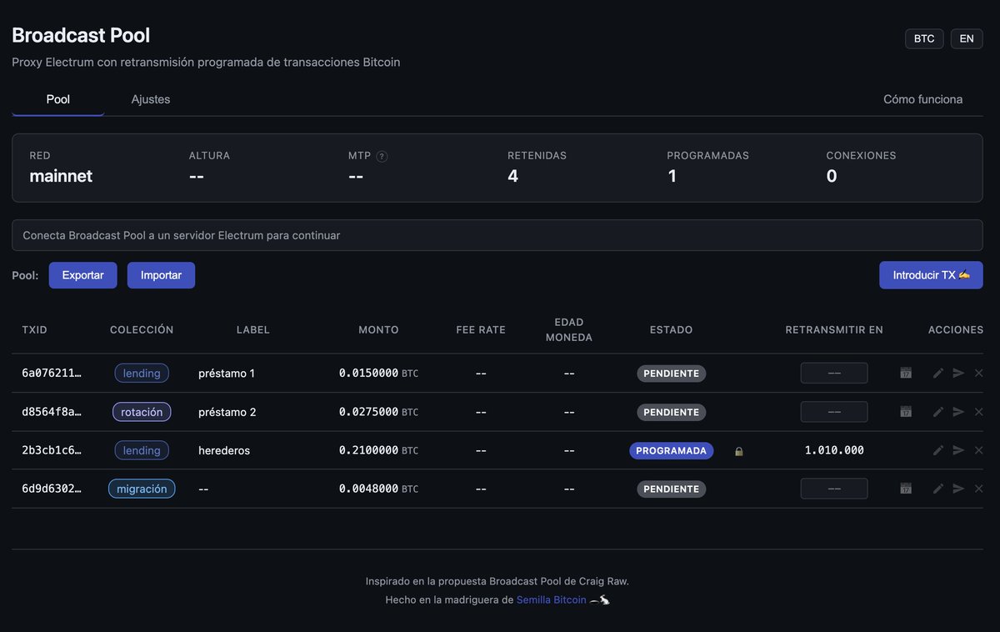Select the rotación collection tag

[x=142, y=412]
